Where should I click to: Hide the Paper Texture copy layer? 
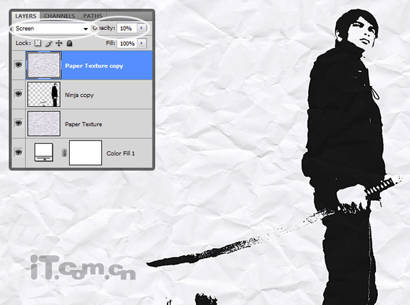tap(18, 65)
